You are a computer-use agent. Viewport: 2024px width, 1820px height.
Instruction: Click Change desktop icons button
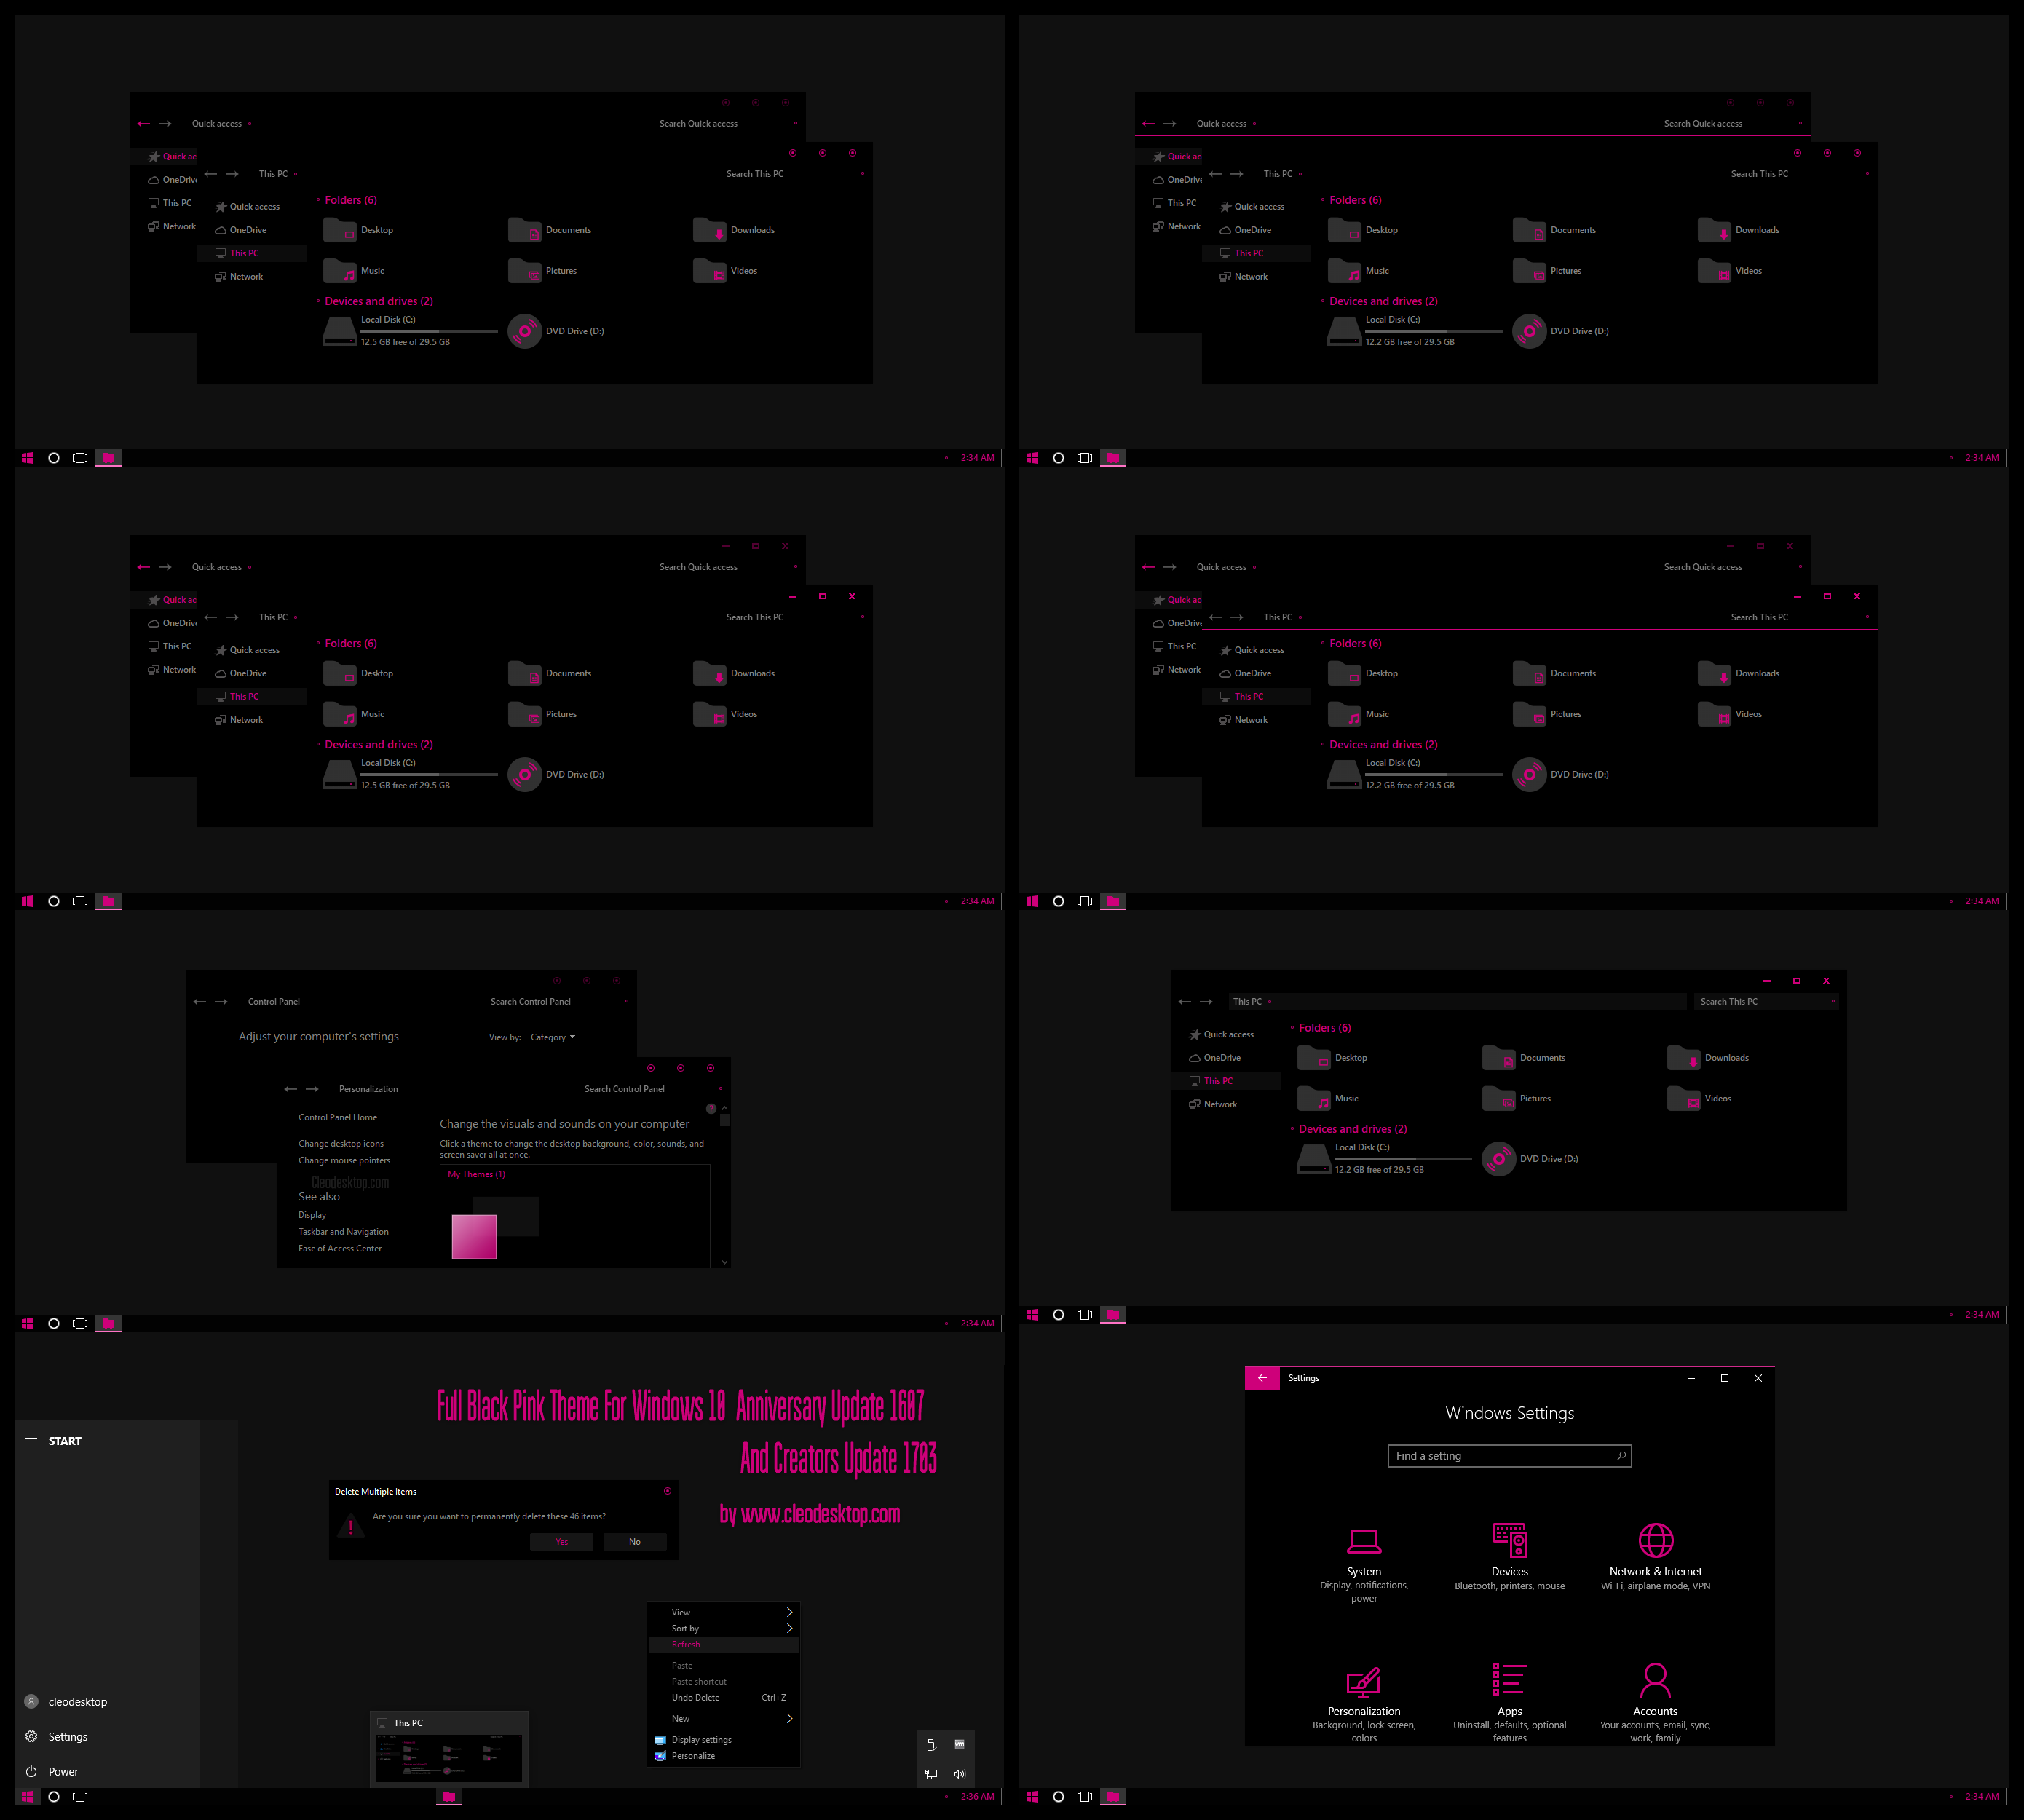tap(341, 1144)
